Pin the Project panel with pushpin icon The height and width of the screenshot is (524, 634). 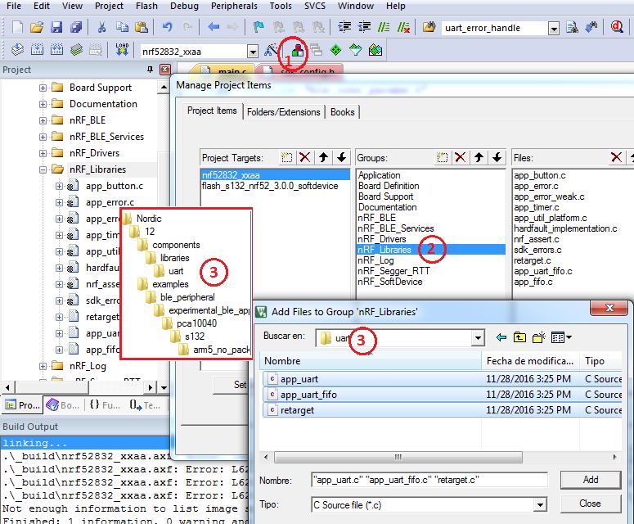pos(150,70)
